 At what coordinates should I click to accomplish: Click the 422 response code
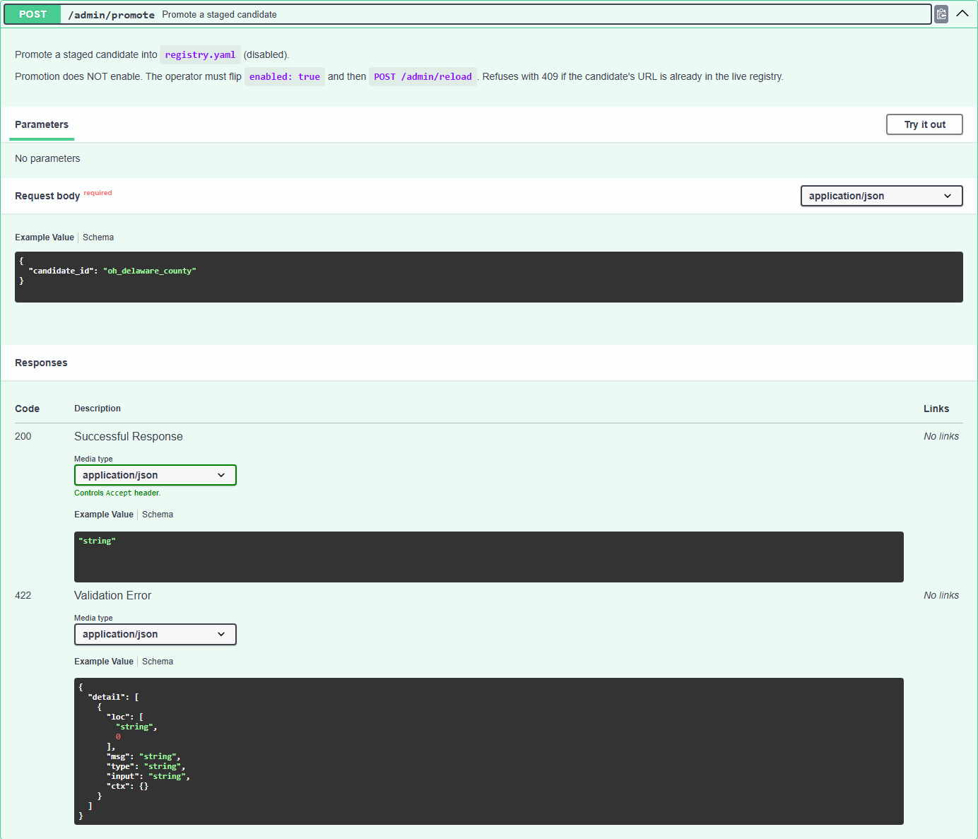tap(23, 595)
